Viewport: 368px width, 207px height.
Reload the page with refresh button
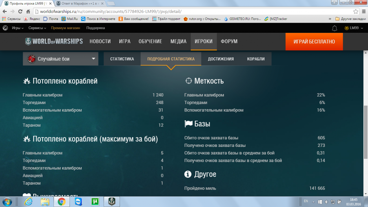click(x=20, y=11)
